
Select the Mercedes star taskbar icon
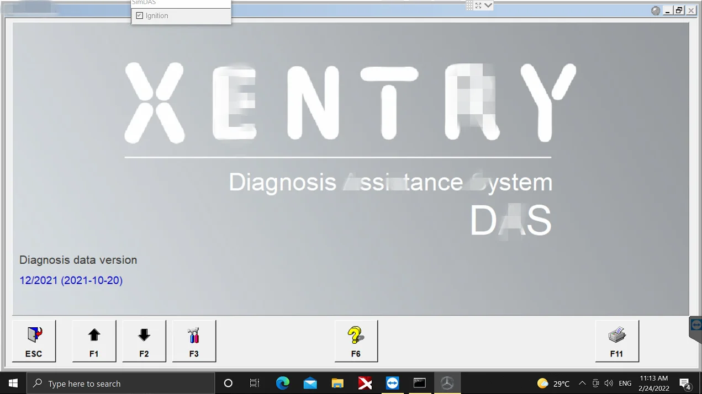(447, 383)
